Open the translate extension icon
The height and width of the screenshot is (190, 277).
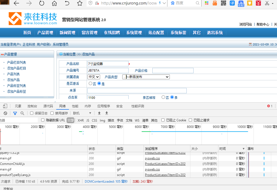pos(232,3)
